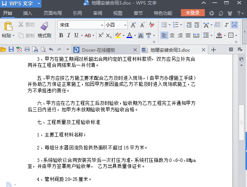Click the insert table grid icon
This screenshot has width=247, height=187.
click(x=217, y=25)
